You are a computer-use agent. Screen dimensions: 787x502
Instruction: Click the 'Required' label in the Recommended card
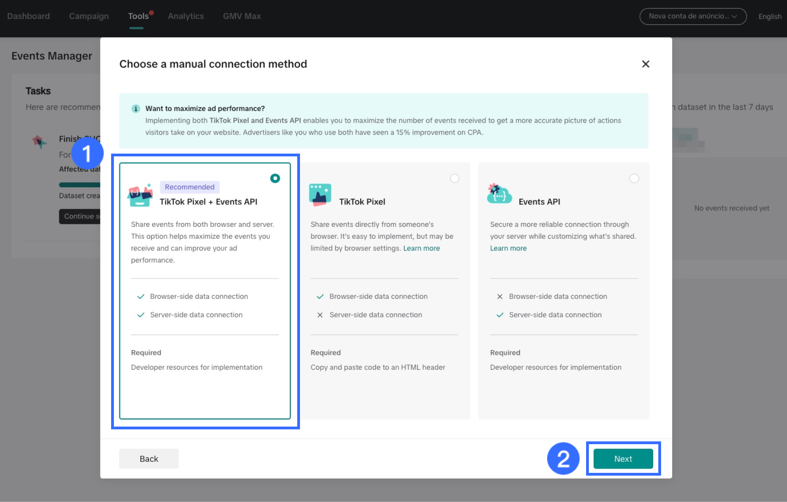146,353
